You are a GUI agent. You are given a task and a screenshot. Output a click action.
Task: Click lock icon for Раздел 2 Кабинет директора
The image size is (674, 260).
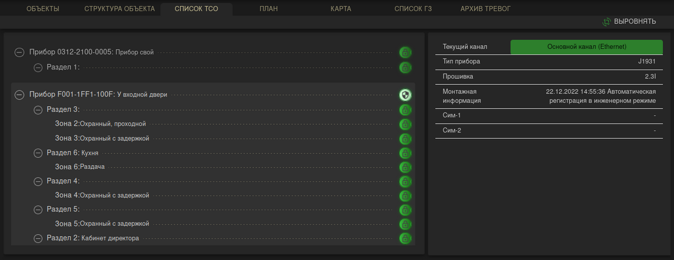pos(406,238)
